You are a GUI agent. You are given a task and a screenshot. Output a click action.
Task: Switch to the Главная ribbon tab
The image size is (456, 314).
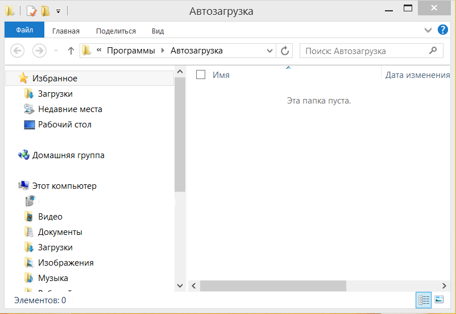(66, 31)
